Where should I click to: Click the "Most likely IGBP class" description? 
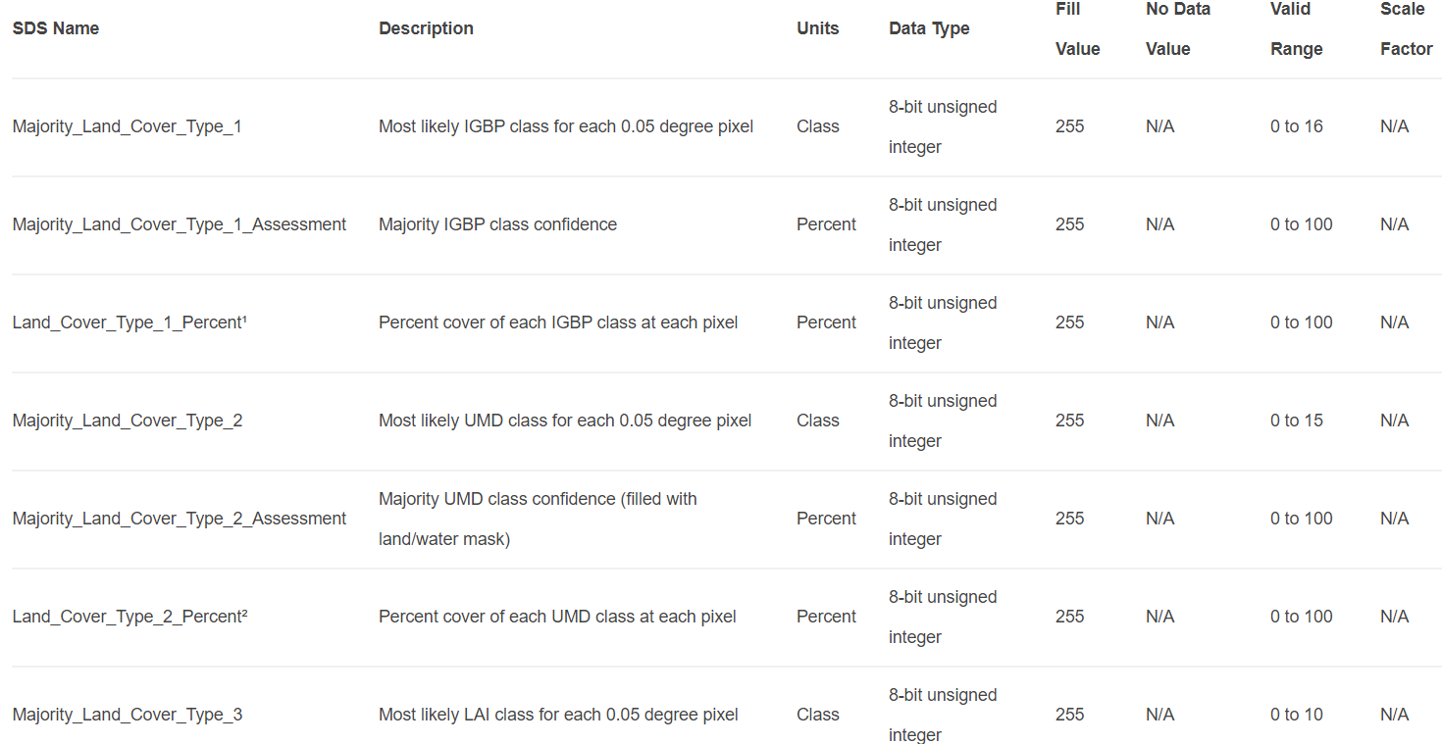point(566,126)
